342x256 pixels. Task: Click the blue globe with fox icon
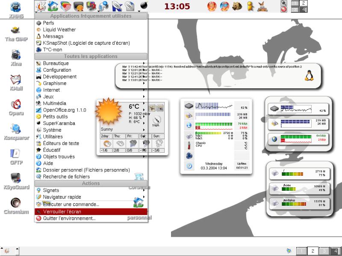pyautogui.click(x=224, y=6)
